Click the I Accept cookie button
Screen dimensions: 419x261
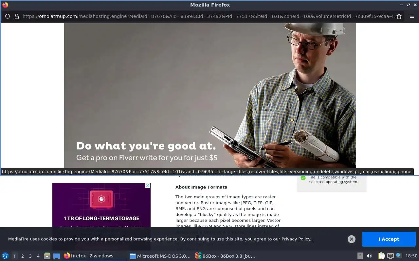pos(389,239)
